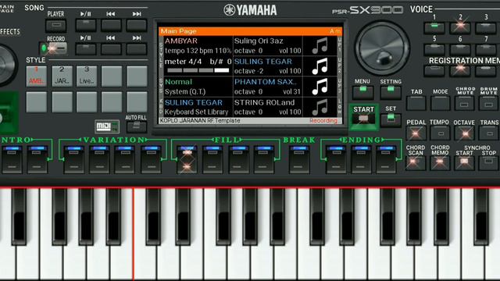The image size is (500, 281).
Task: Select style pad 3 Live
Action: point(87,76)
